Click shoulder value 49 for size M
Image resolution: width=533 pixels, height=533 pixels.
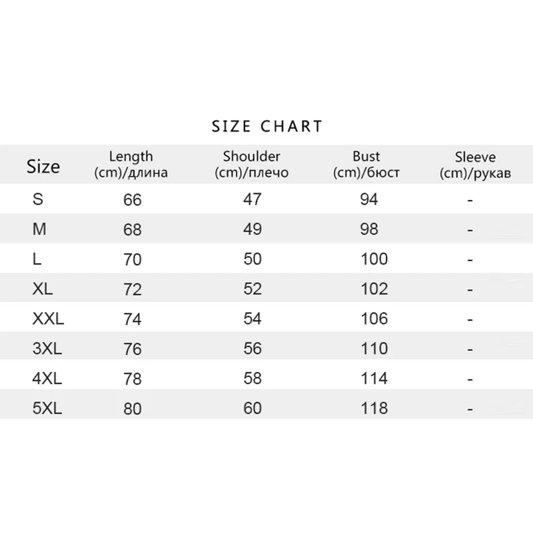point(253,229)
